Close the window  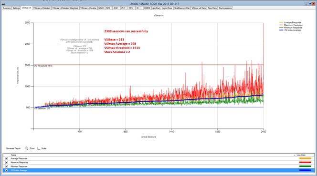point(313,4)
